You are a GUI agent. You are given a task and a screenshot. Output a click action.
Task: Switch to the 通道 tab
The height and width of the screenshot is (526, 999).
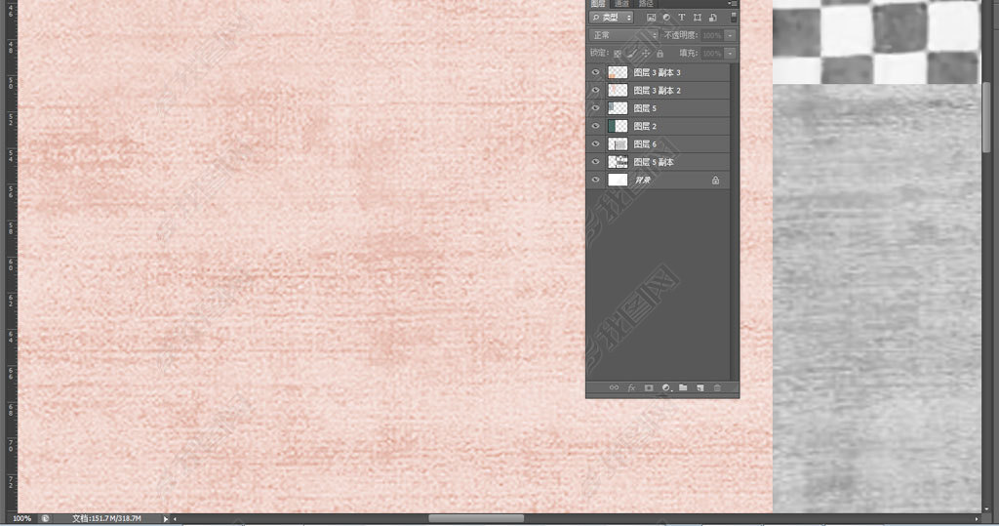pos(621,4)
